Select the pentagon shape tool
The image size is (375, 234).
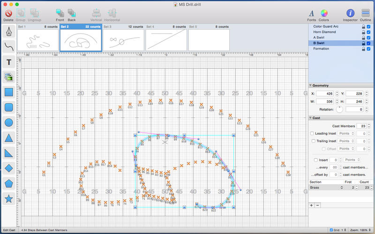pos(8,184)
